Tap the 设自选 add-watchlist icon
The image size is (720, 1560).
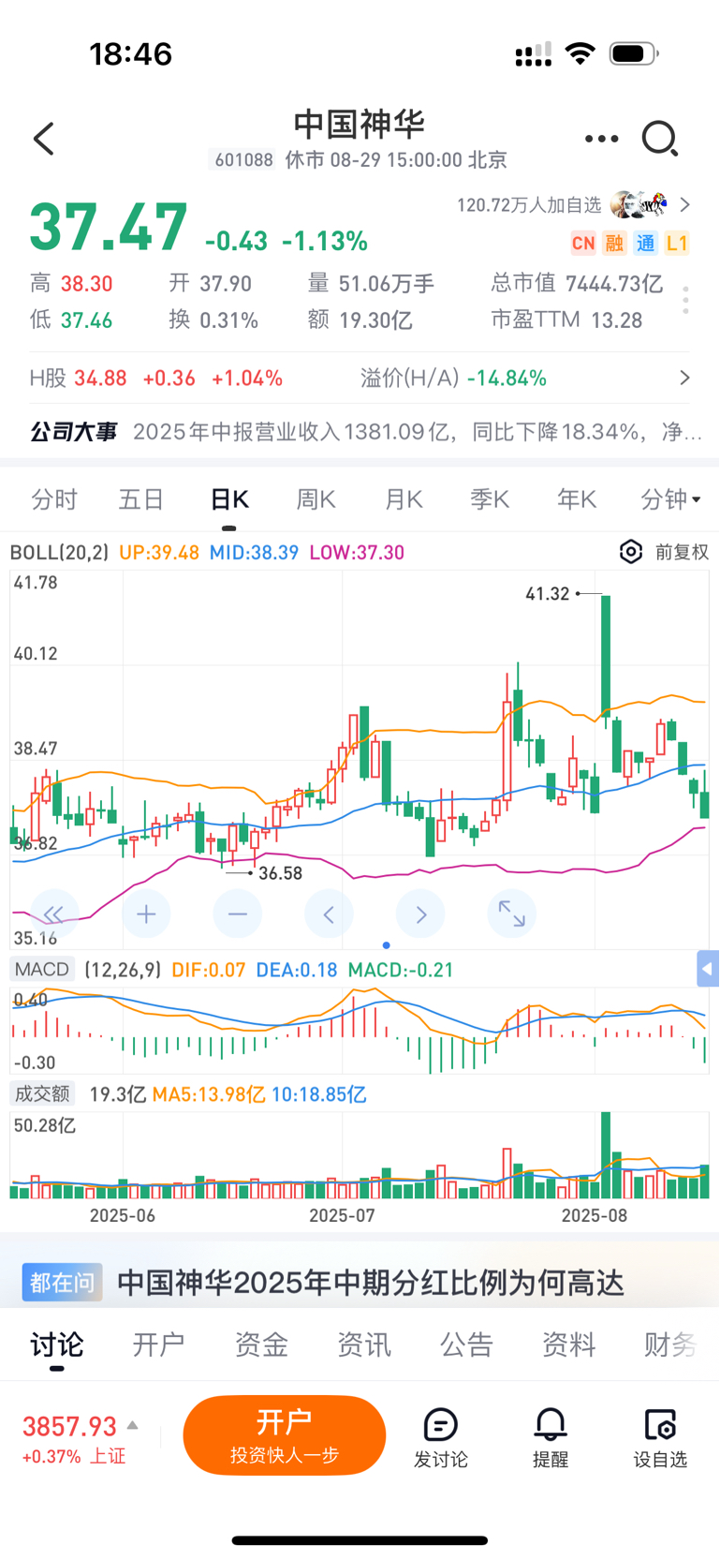[660, 1425]
